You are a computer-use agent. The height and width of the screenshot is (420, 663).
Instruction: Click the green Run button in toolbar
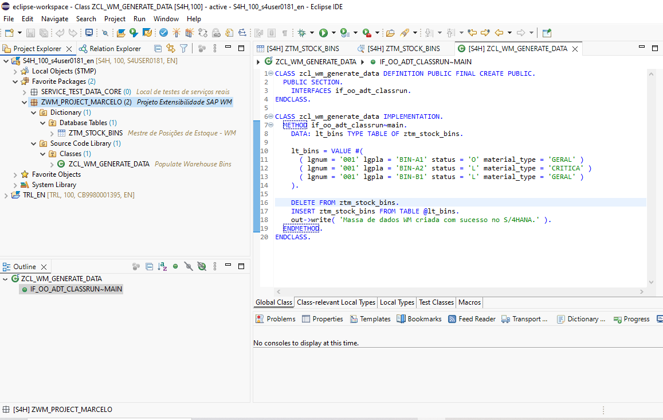(323, 33)
